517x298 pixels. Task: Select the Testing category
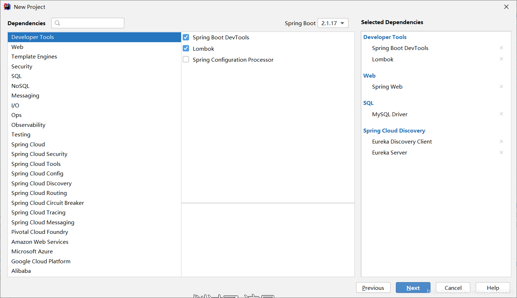click(x=94, y=135)
